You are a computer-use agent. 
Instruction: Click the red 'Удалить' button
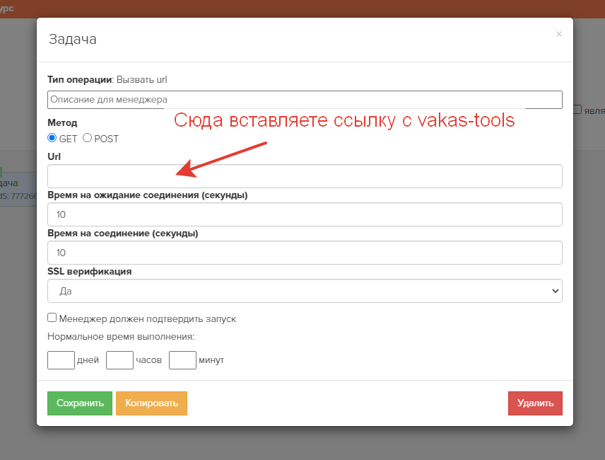[535, 403]
